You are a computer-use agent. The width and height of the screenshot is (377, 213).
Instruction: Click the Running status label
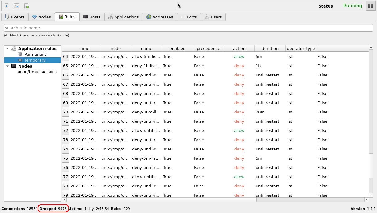(x=353, y=6)
